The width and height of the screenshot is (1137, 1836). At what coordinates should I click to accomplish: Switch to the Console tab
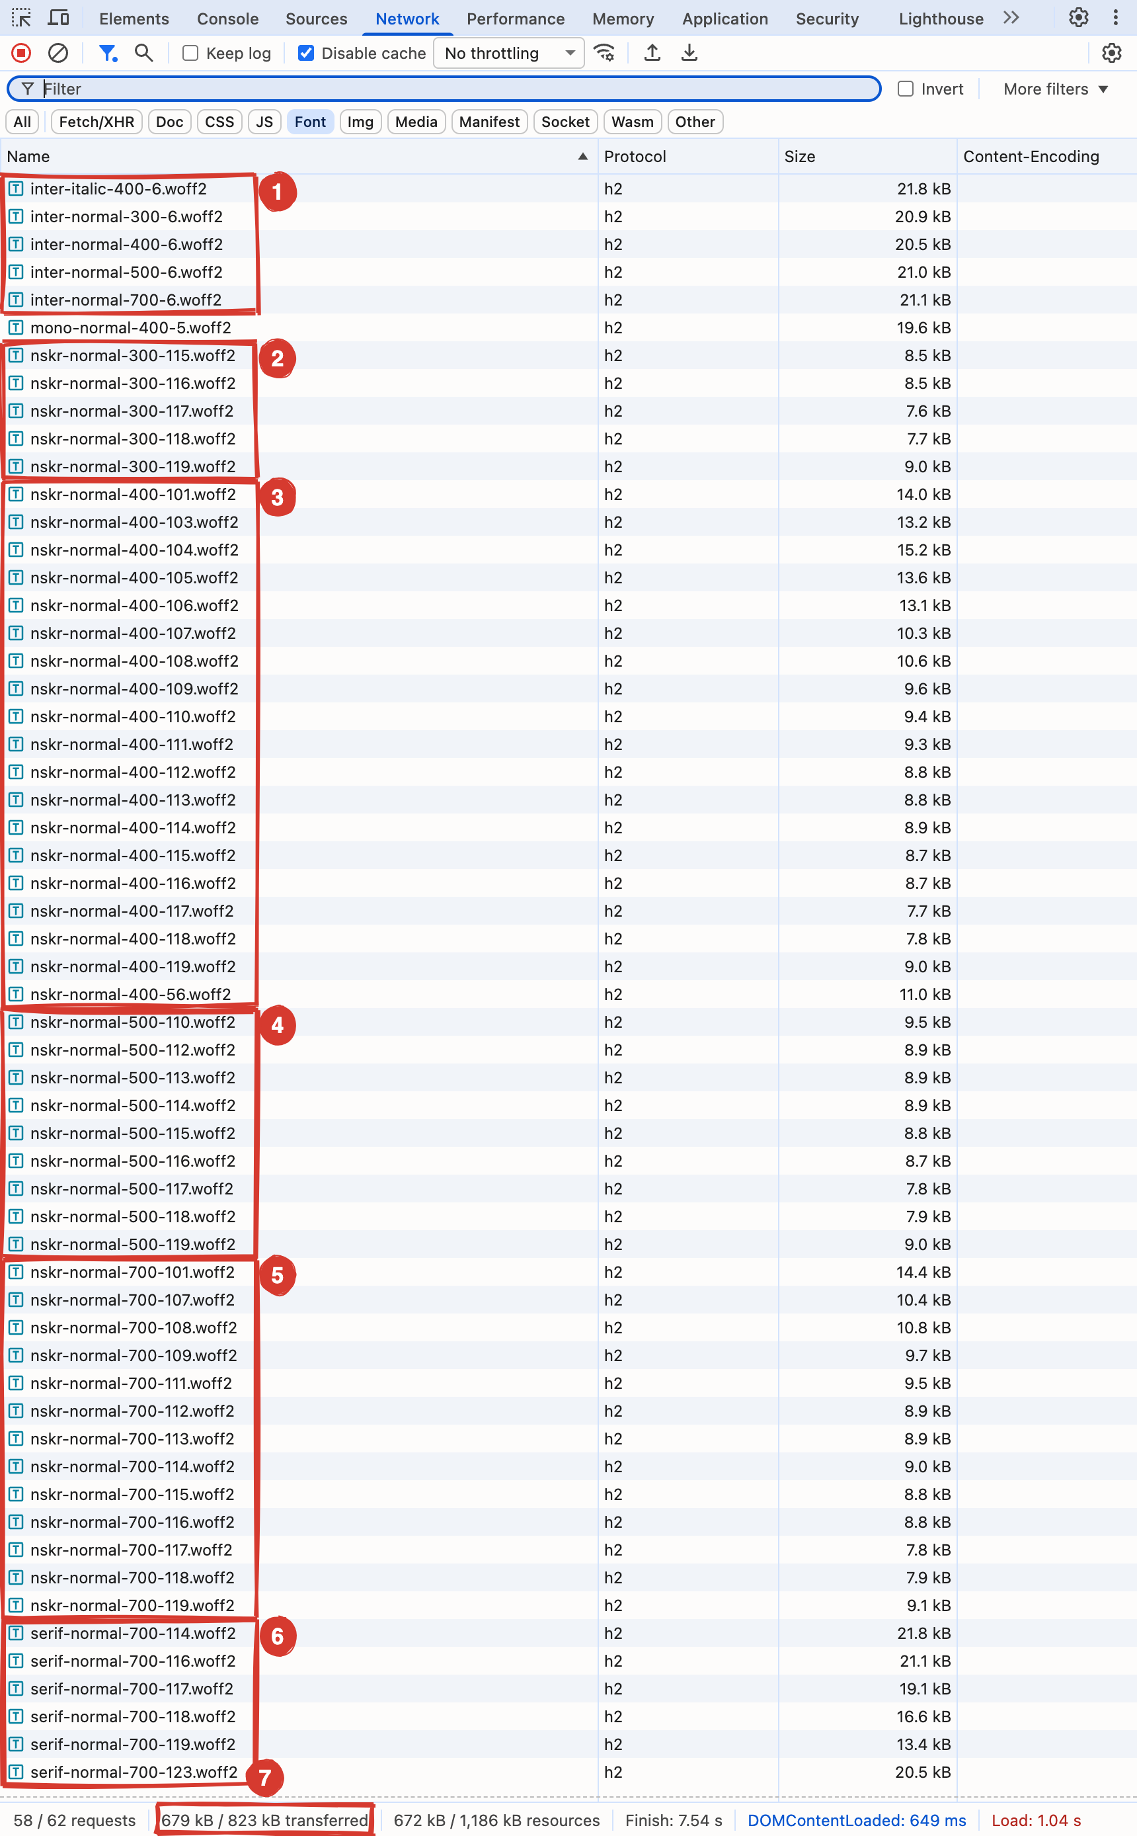[x=228, y=18]
